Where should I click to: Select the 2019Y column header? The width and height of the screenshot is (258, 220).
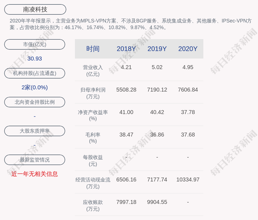click(x=157, y=49)
